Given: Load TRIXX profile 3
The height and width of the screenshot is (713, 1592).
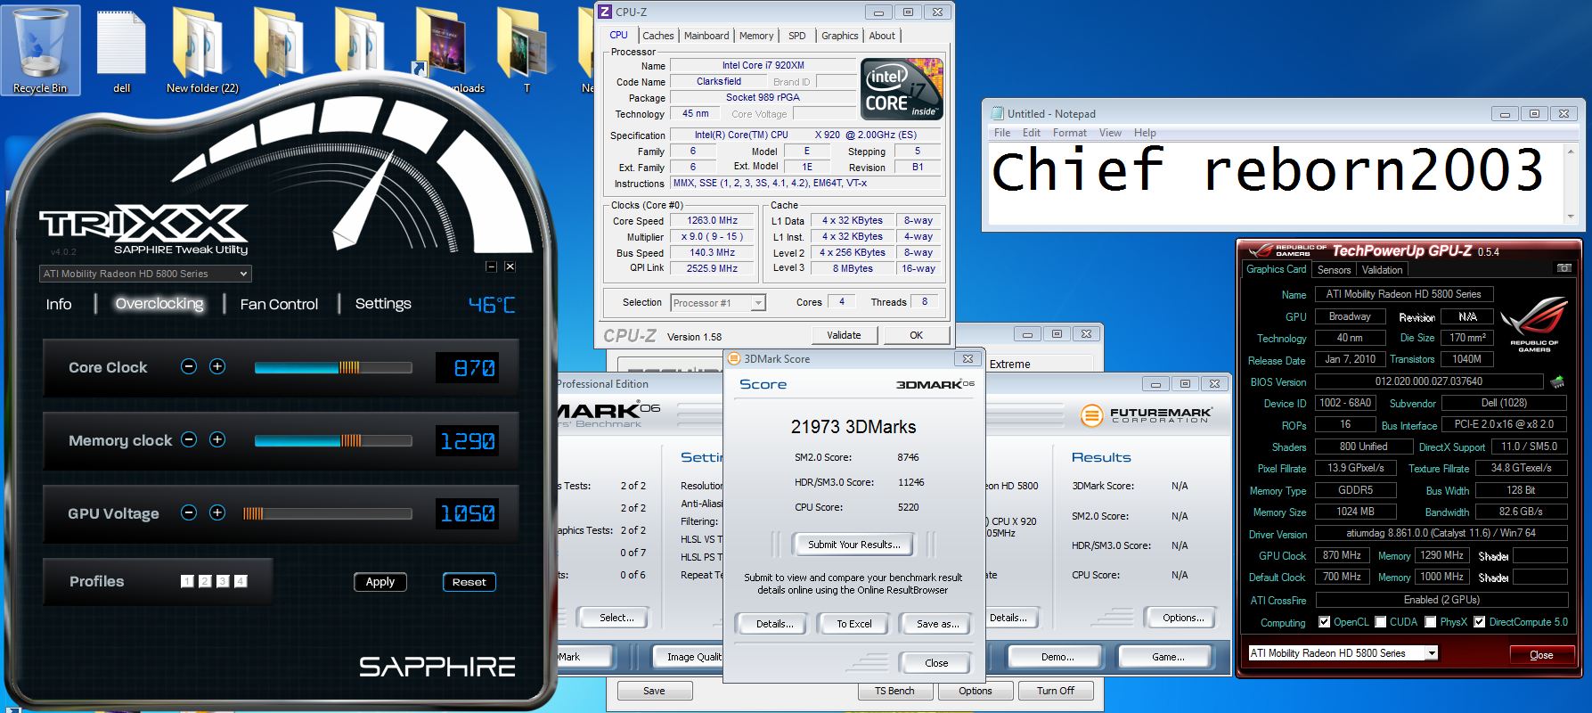Looking at the screenshot, I should tap(223, 581).
